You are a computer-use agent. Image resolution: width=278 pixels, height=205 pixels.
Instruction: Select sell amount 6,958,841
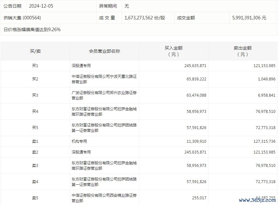click(267, 95)
